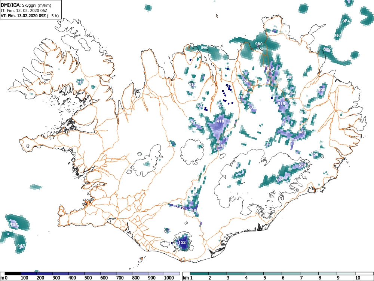Click the 974 value over the sea
The image size is (374, 281).
click(x=346, y=21)
